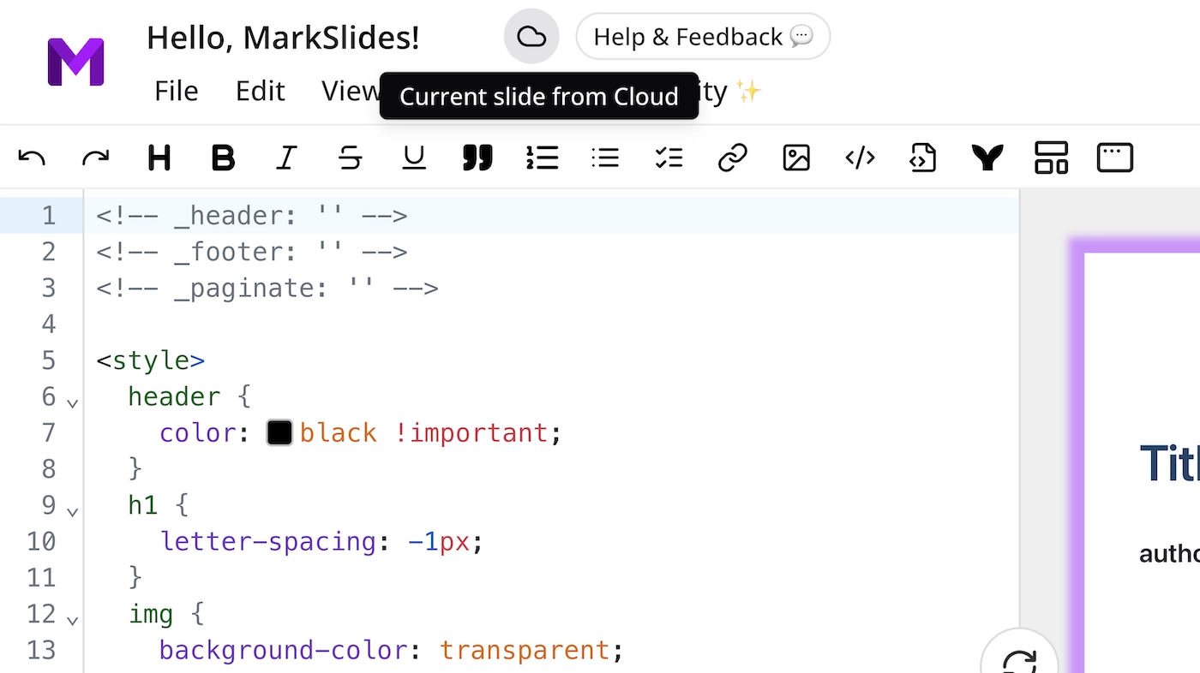Select the Heading formatting icon

point(159,158)
